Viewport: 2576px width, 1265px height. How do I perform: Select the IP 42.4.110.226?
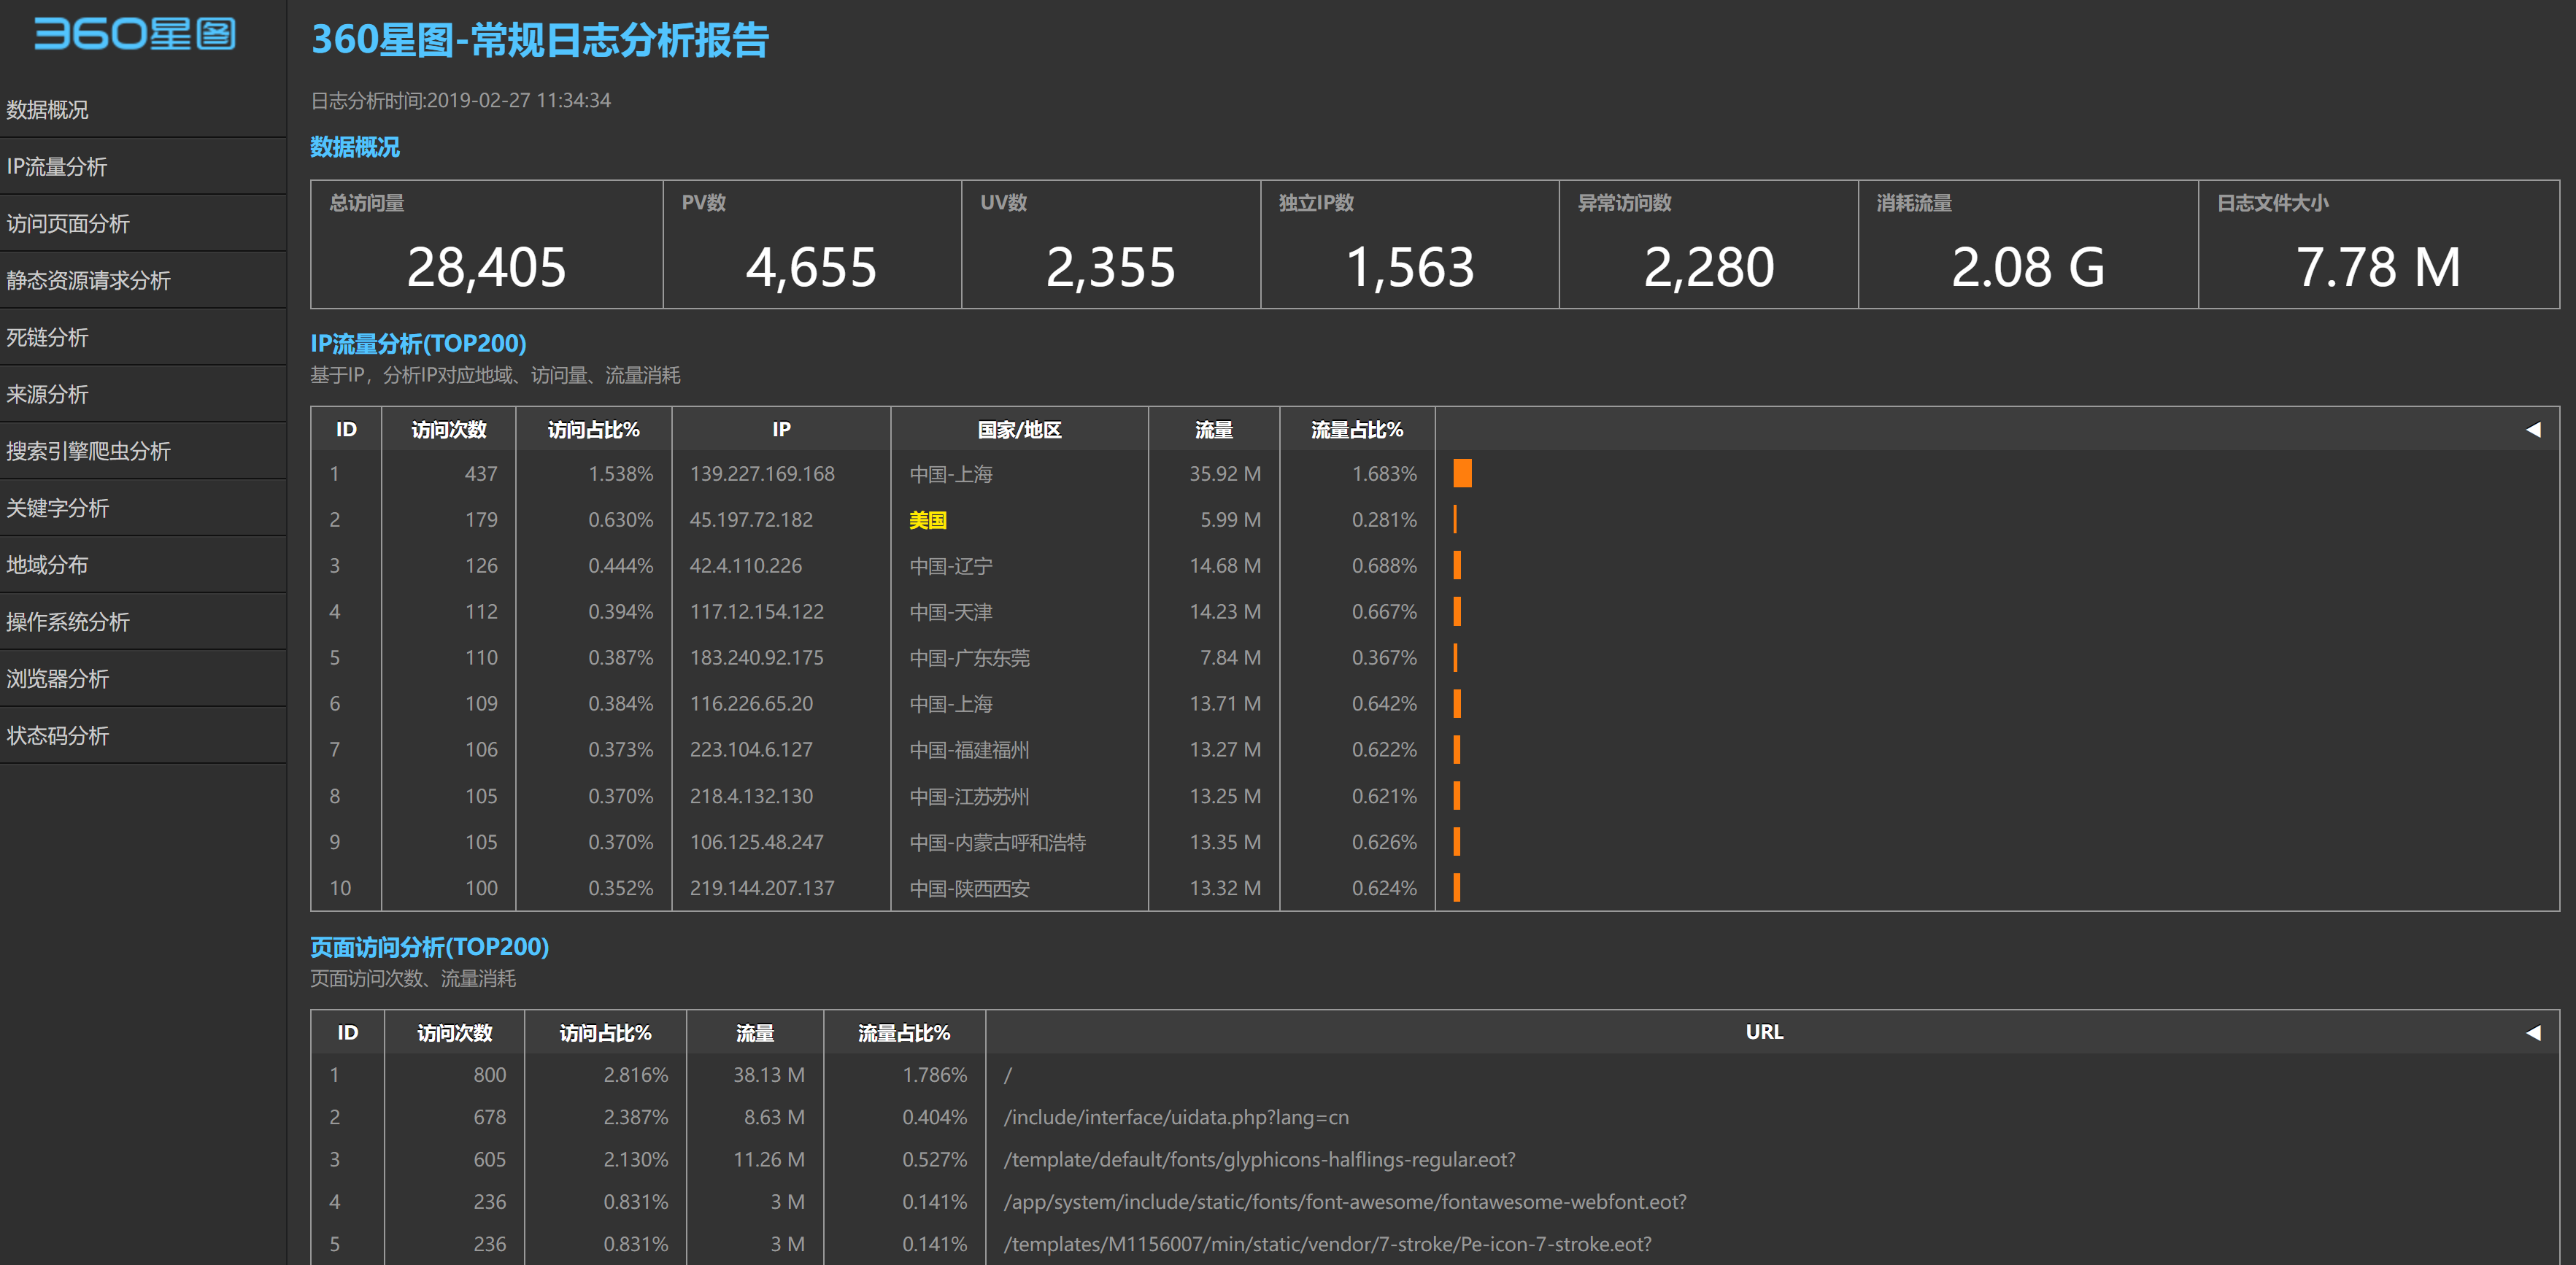tap(746, 566)
